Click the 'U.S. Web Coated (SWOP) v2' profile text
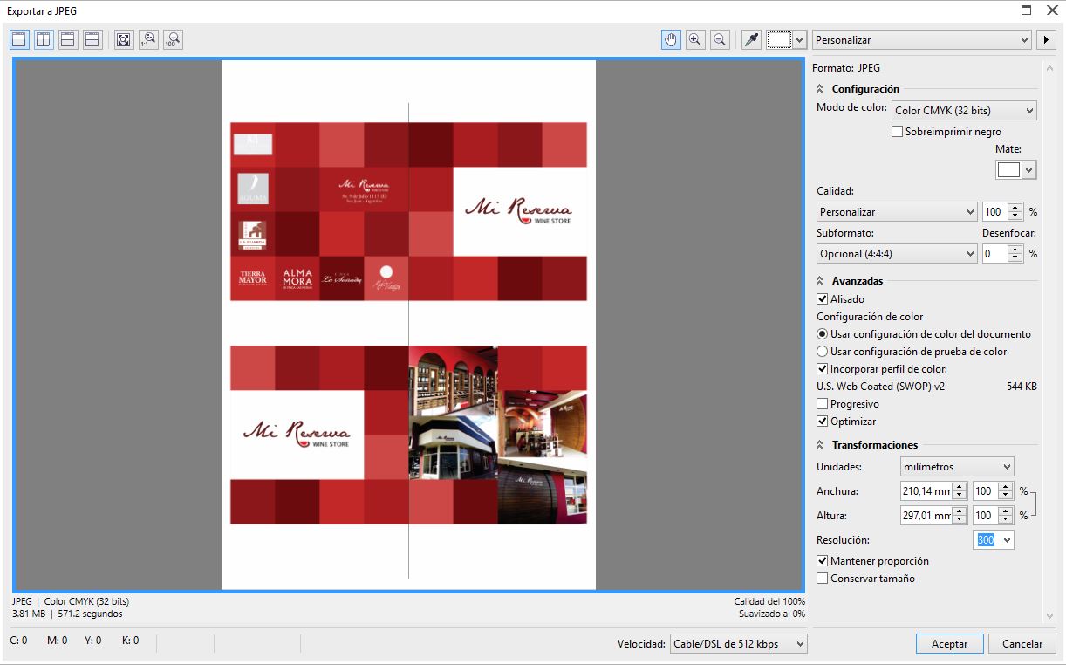This screenshot has height=665, width=1066. point(880,387)
